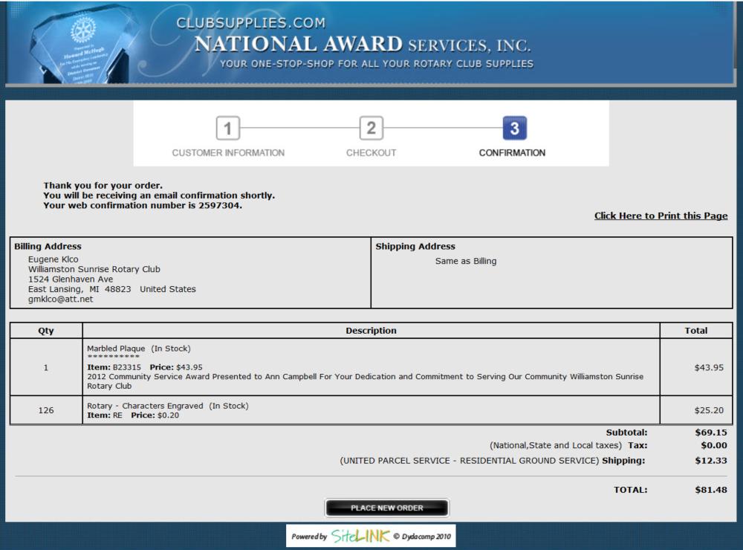
Task: Click the 2012 Community Service Award engraving text
Action: tap(366, 381)
